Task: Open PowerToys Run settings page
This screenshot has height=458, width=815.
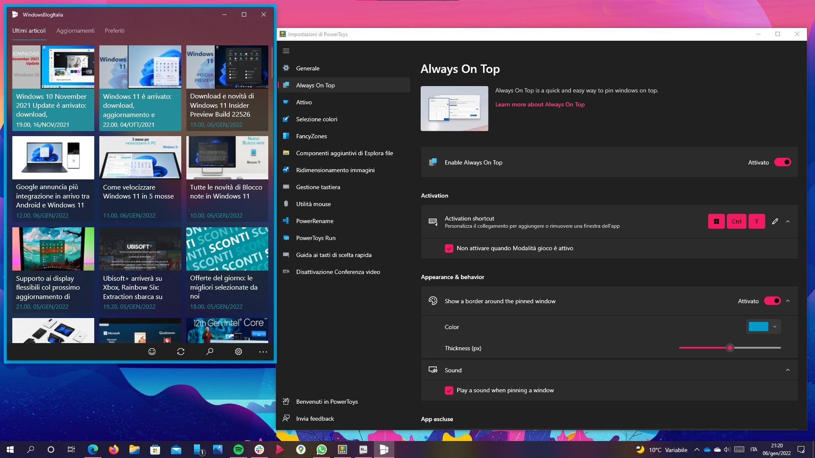Action: coord(344,238)
